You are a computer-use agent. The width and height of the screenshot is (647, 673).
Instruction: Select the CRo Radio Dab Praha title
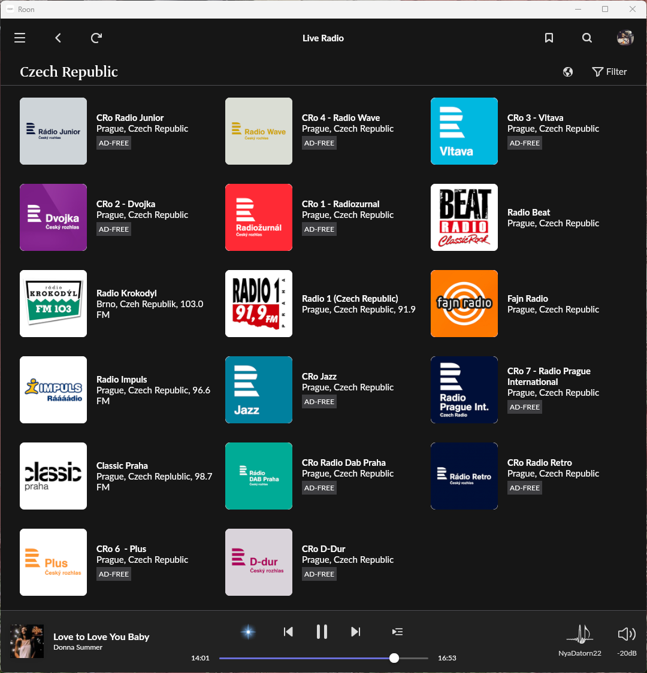pyautogui.click(x=343, y=463)
